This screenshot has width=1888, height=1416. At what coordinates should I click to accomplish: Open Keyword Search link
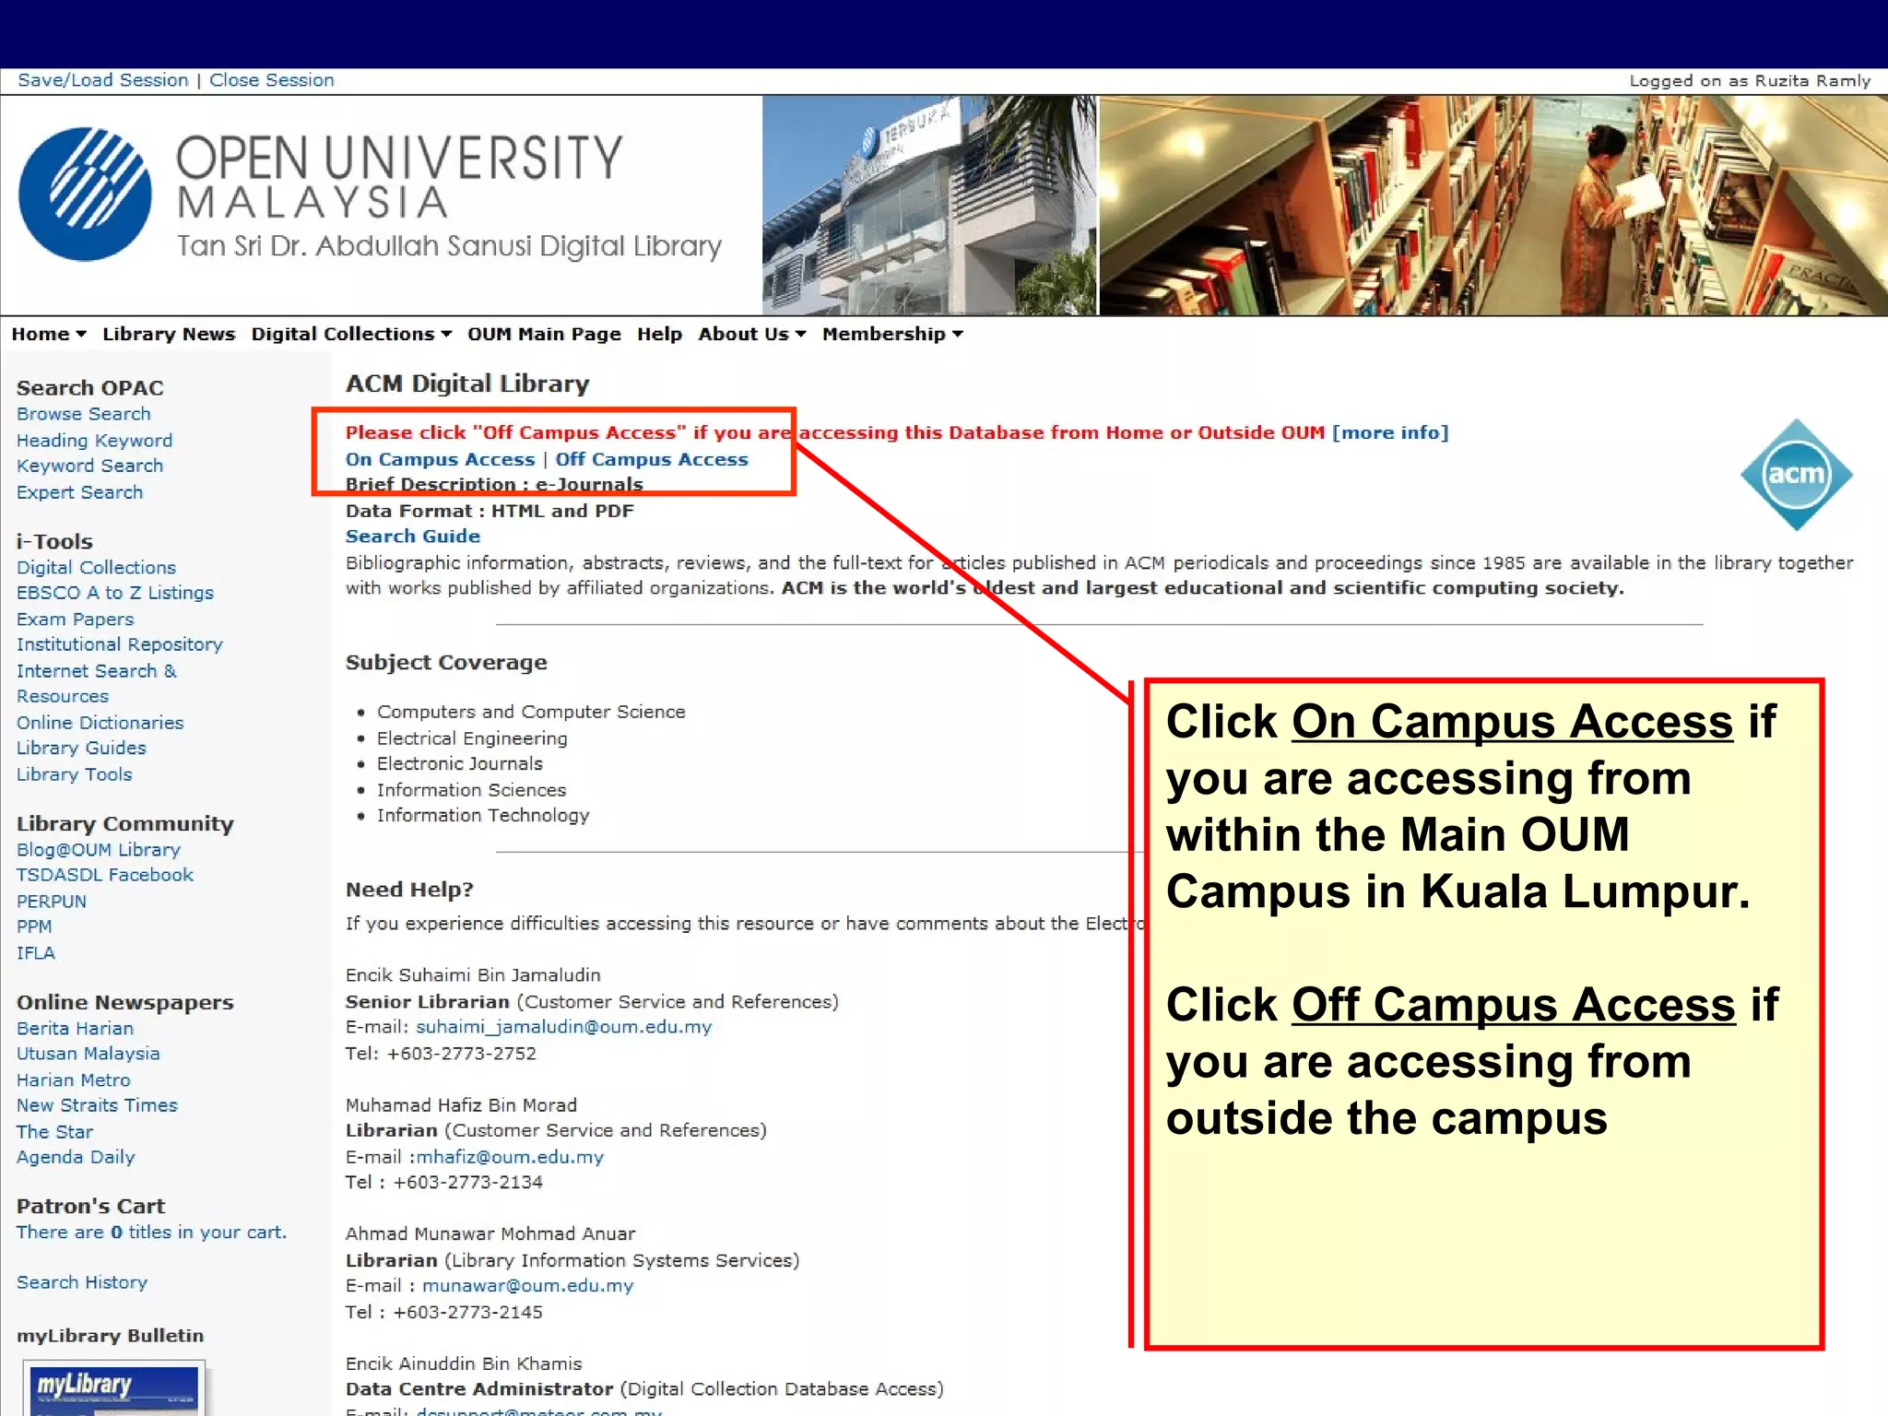(89, 466)
